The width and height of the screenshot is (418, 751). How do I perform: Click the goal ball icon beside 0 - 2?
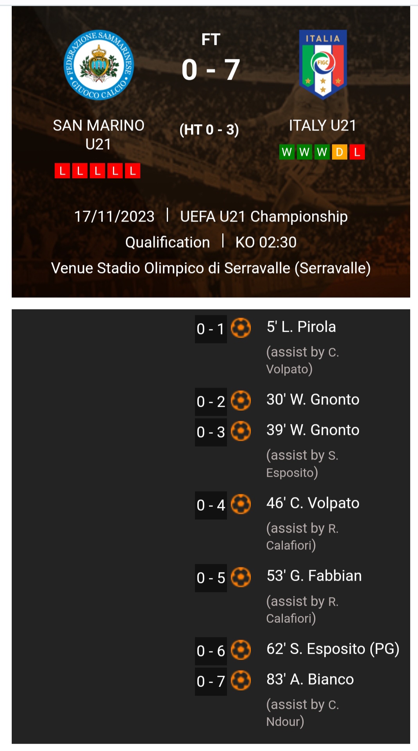pyautogui.click(x=241, y=401)
